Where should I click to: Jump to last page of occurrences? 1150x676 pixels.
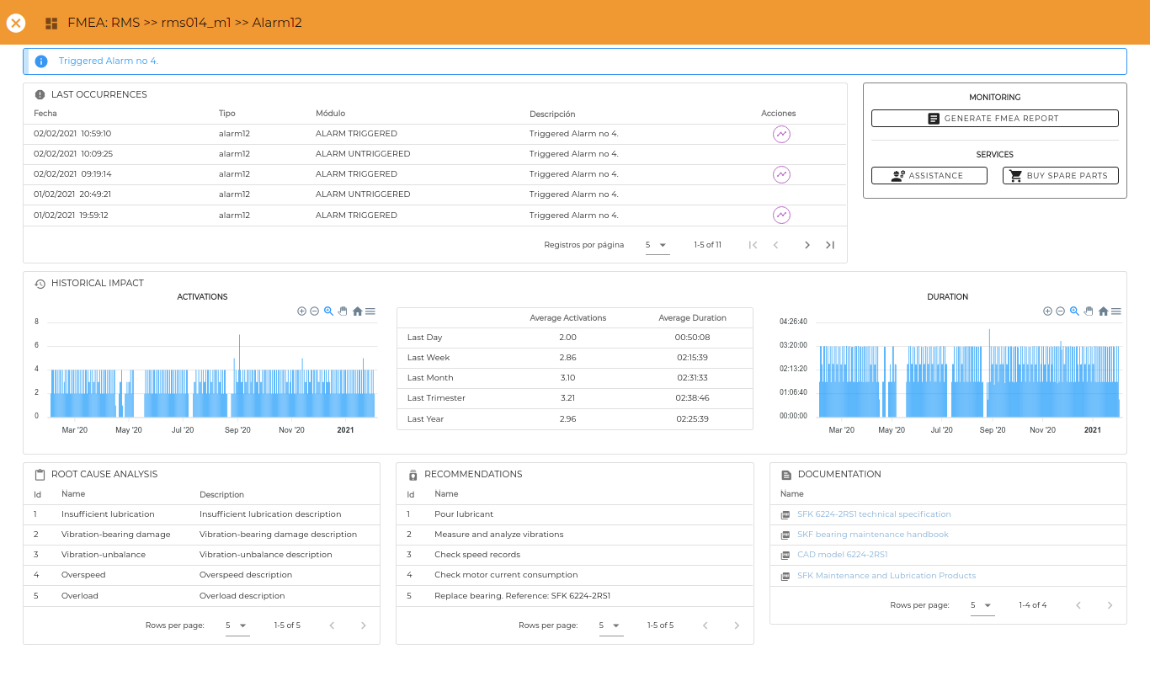(830, 245)
